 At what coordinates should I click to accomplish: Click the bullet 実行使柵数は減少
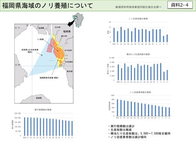tap(121, 126)
